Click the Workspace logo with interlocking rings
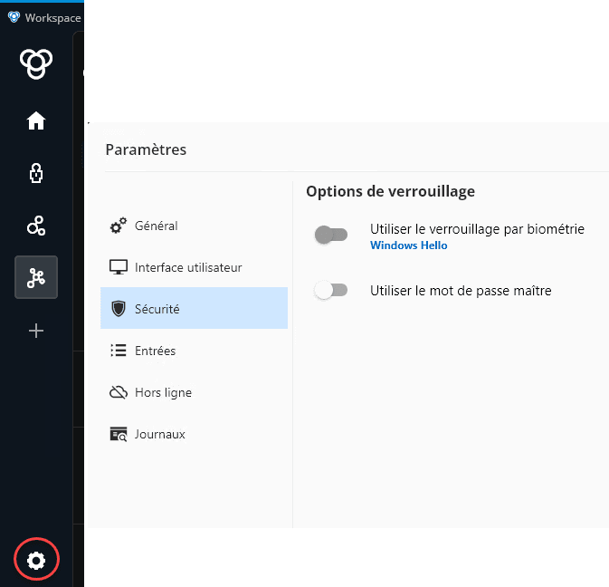 click(36, 63)
